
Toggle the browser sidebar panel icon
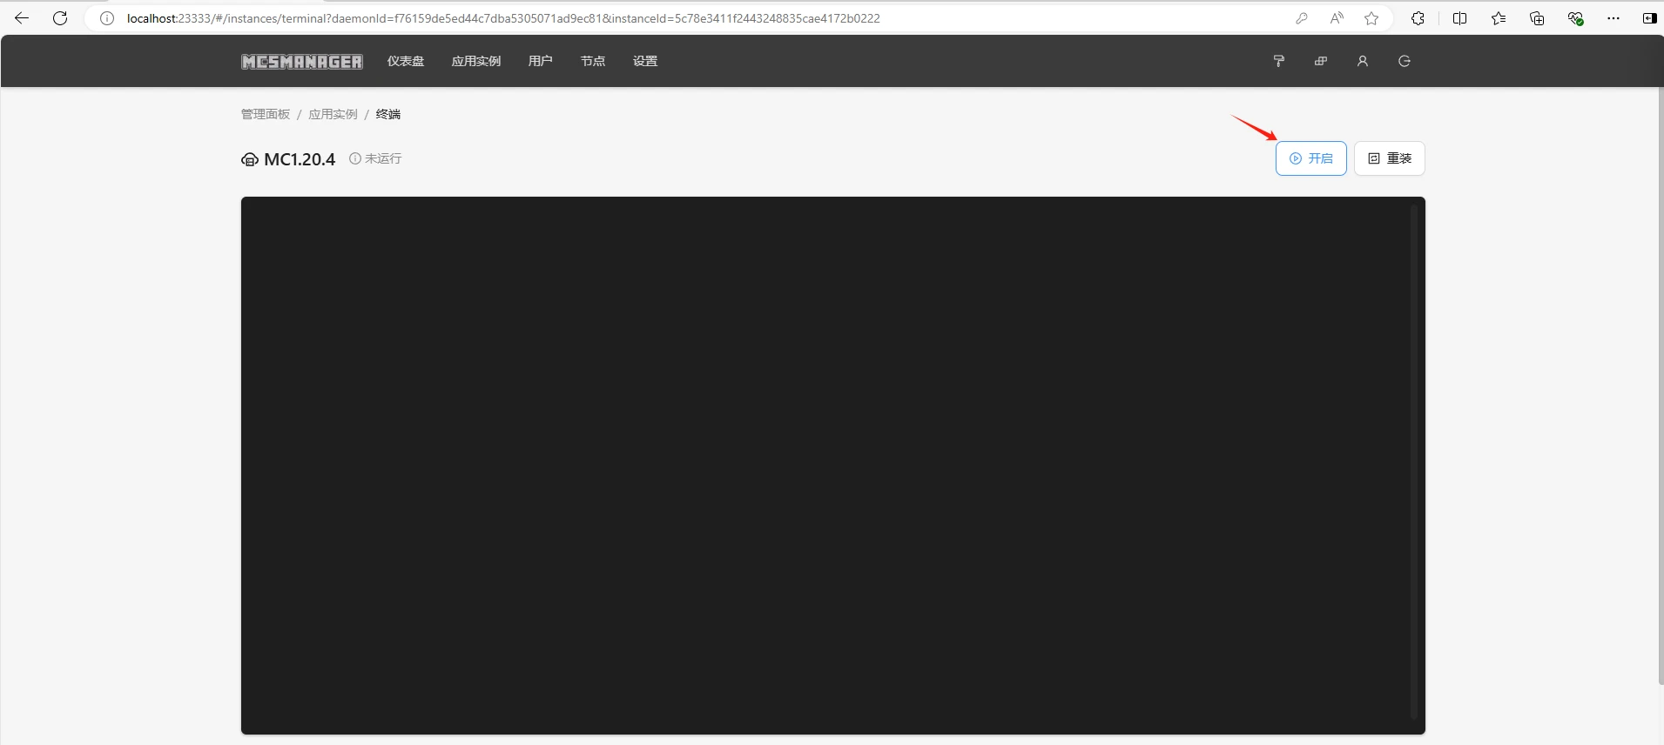point(1649,18)
